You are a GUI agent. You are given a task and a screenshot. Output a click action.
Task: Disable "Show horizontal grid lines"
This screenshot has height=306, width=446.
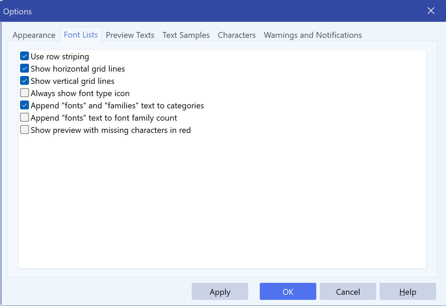(x=24, y=68)
